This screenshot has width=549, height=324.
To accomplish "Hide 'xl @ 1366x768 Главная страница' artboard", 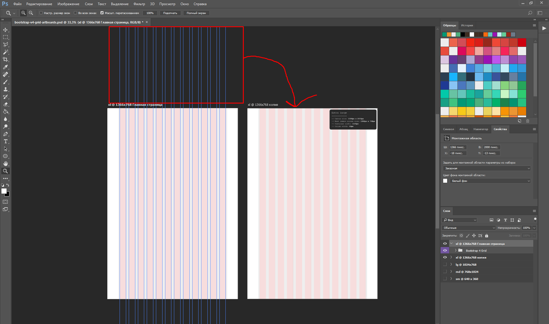I will point(445,244).
